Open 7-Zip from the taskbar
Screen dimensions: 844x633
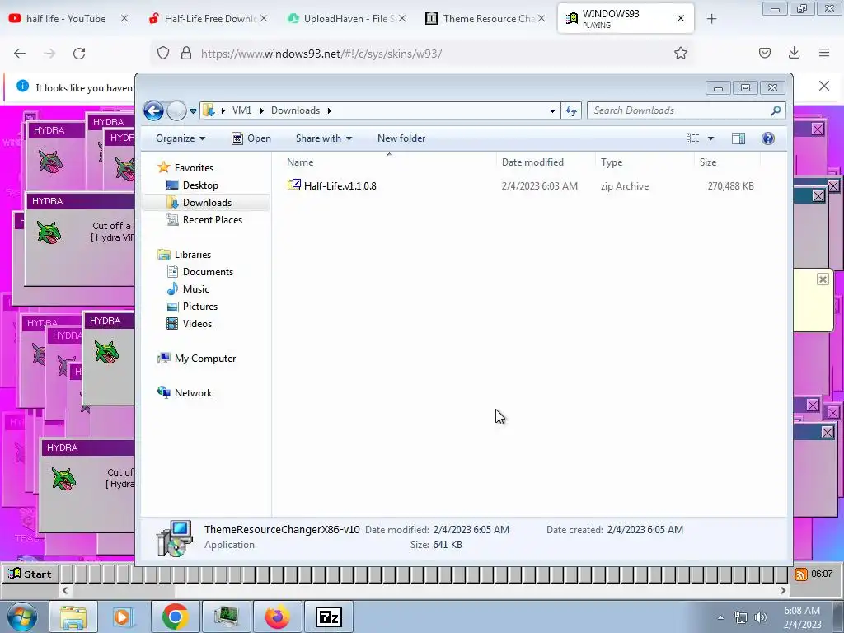point(328,617)
